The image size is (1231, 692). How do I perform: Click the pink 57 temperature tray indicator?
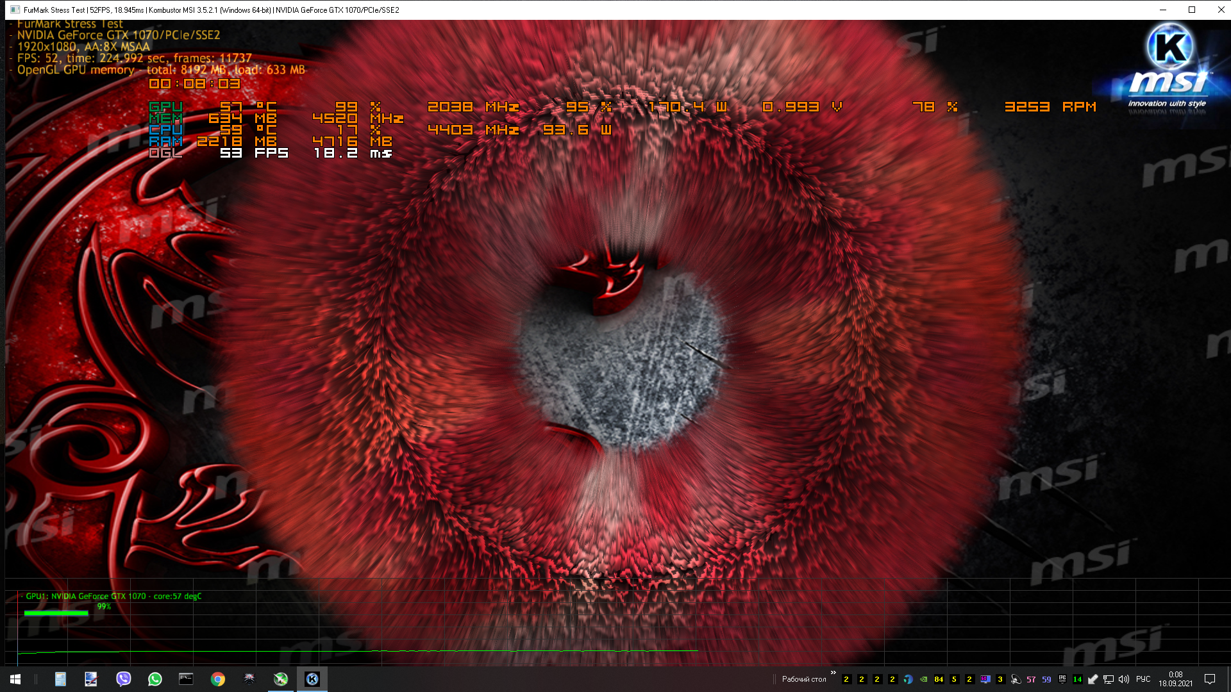coord(1031,679)
